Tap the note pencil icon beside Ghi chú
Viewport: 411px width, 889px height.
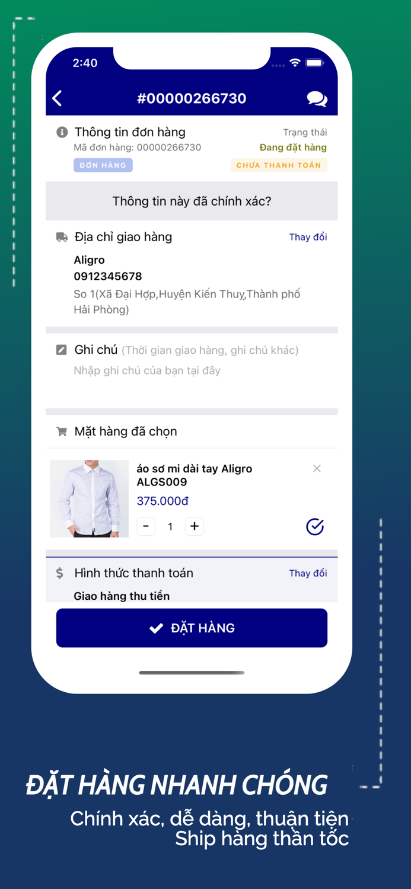tap(61, 350)
